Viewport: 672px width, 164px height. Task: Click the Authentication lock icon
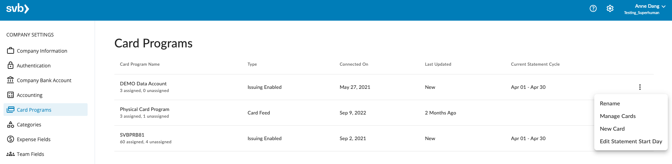point(11,65)
